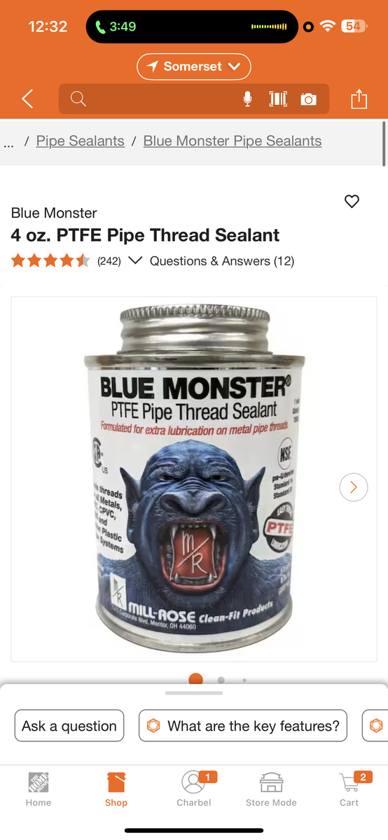The width and height of the screenshot is (388, 840).
Task: Switch on Store Mode
Action: 271,789
